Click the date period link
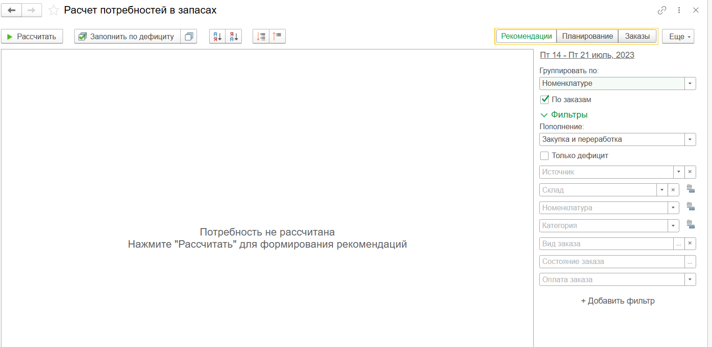This screenshot has height=347, width=712. point(587,55)
